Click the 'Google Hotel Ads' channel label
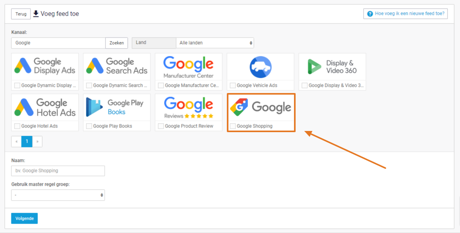 coord(39,126)
